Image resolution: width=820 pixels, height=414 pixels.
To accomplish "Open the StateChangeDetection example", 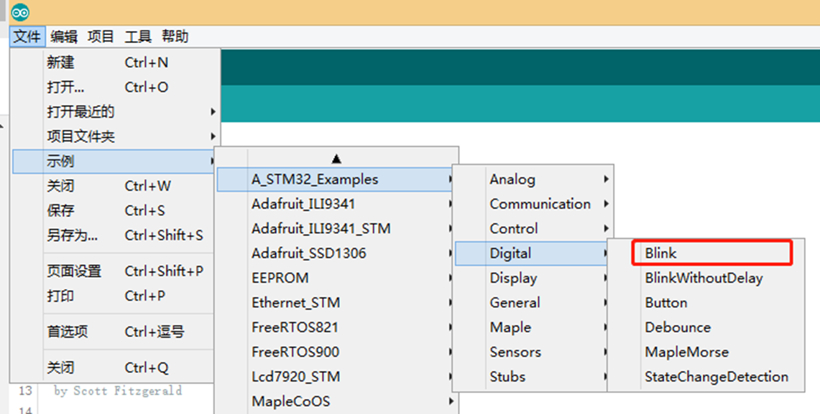I will [706, 377].
